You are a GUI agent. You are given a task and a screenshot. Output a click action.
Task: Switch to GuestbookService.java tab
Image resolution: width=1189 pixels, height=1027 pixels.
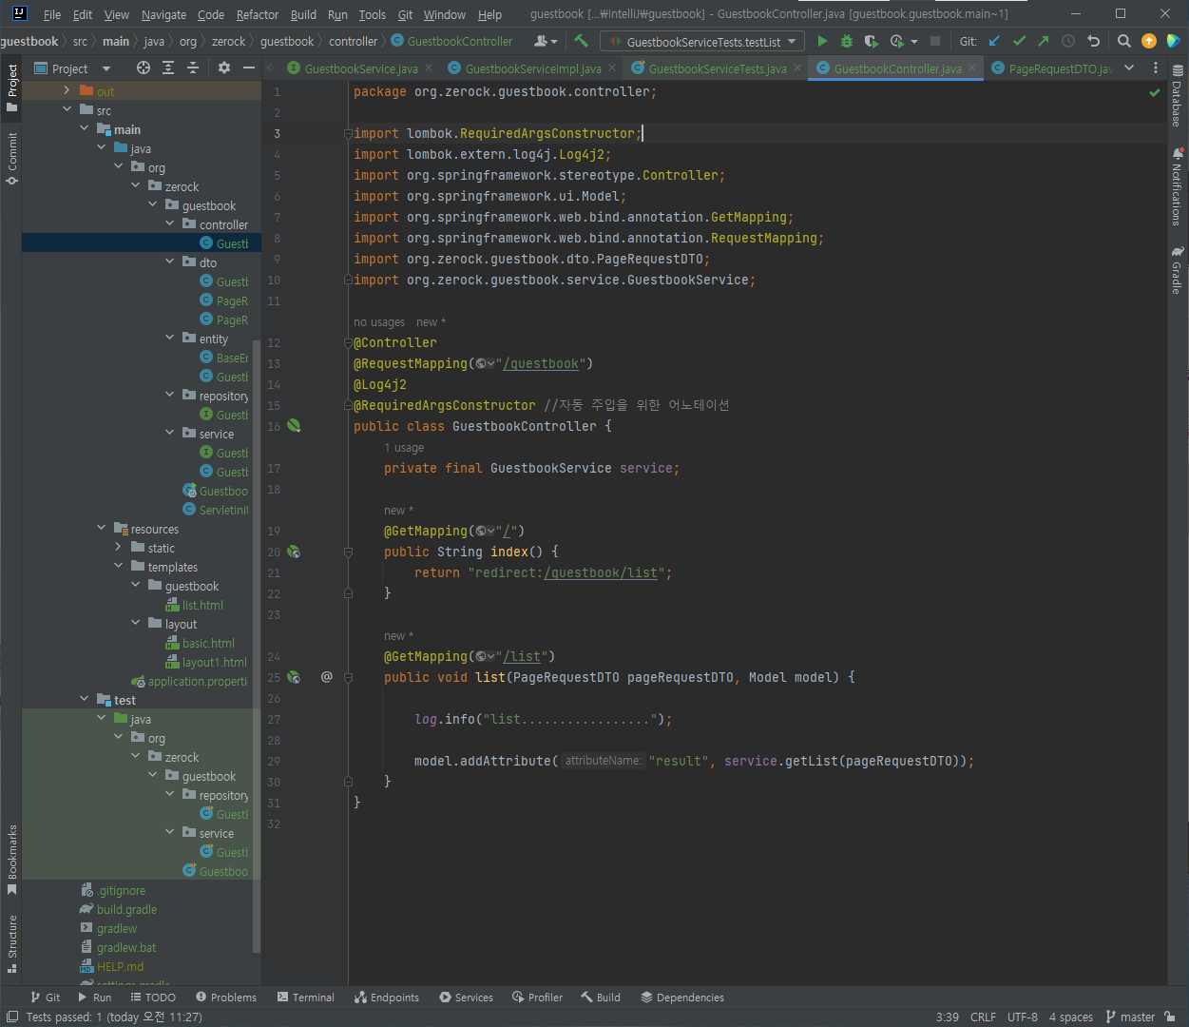[x=361, y=68]
